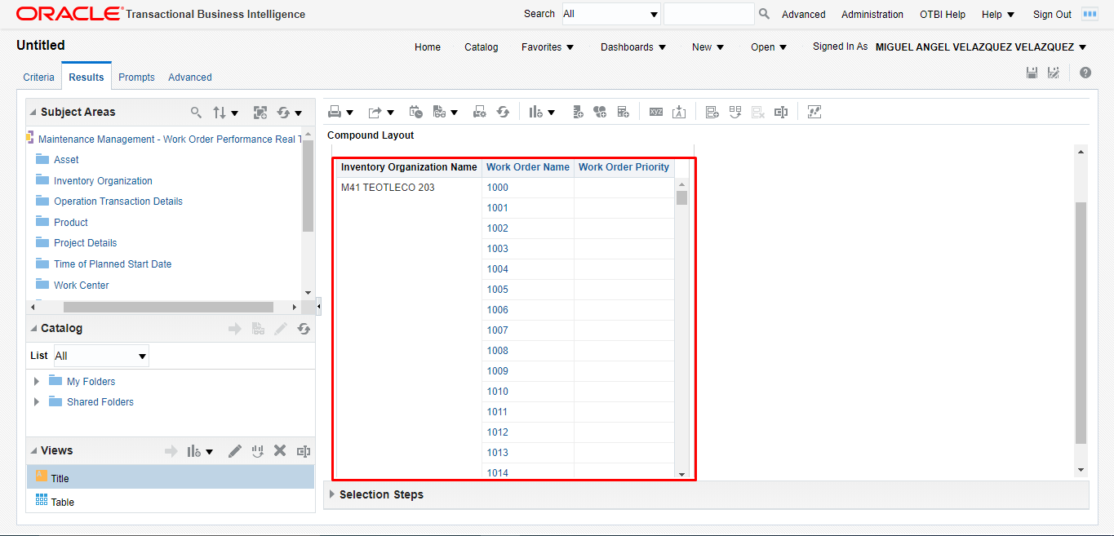
Task: Select the Work Center folder in Subject Areas
Action: point(82,286)
